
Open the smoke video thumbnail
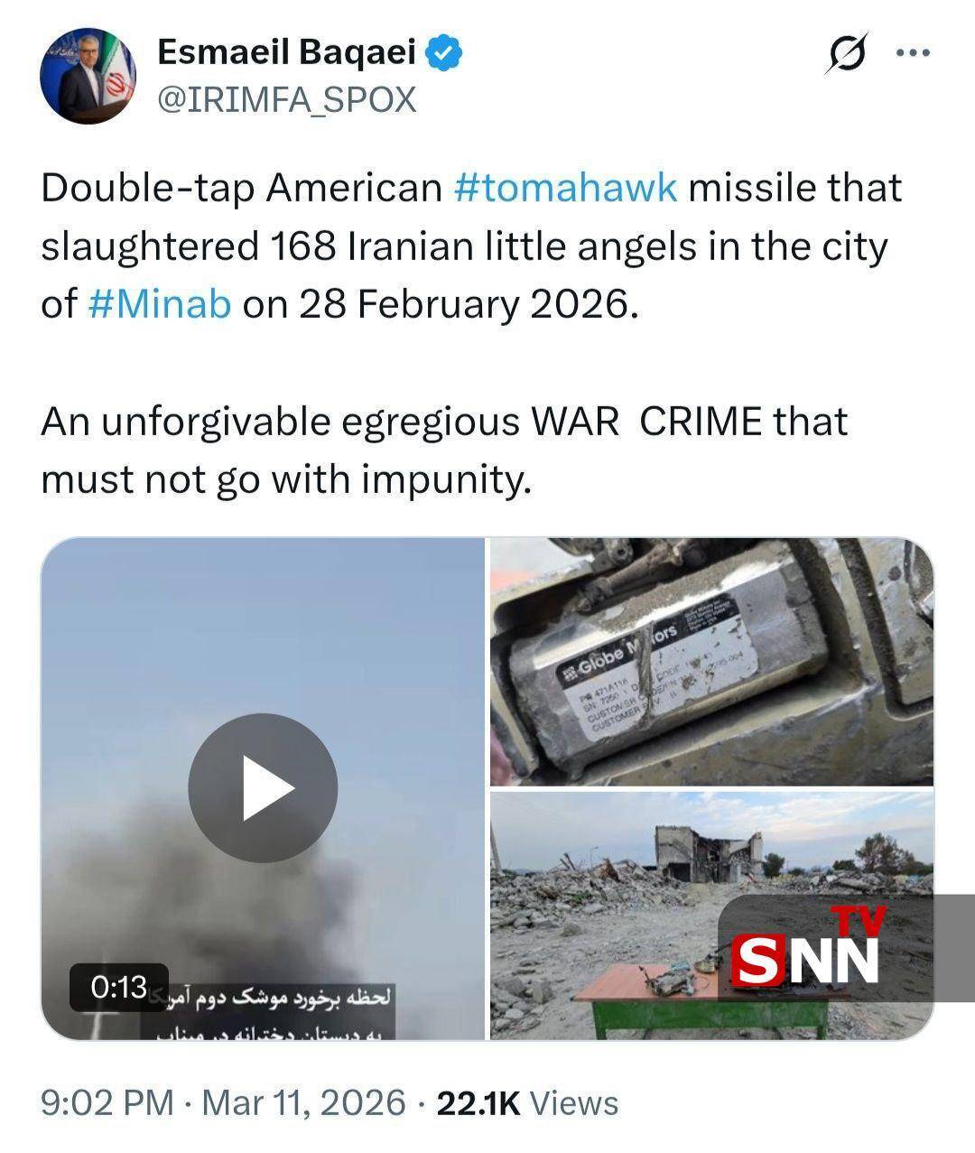click(263, 788)
